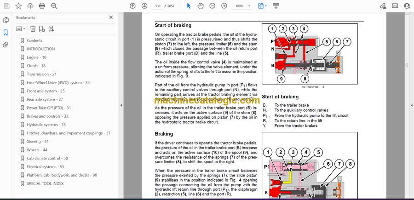Open Cab climate control - 50 bookmark
414x200 pixels.
(47, 158)
